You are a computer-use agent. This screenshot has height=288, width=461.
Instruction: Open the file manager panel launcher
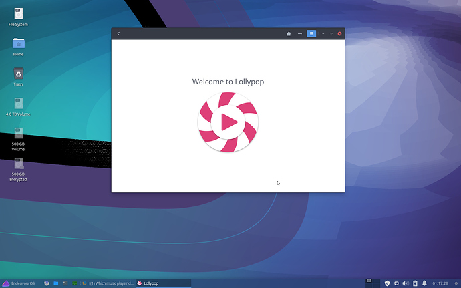(x=56, y=283)
